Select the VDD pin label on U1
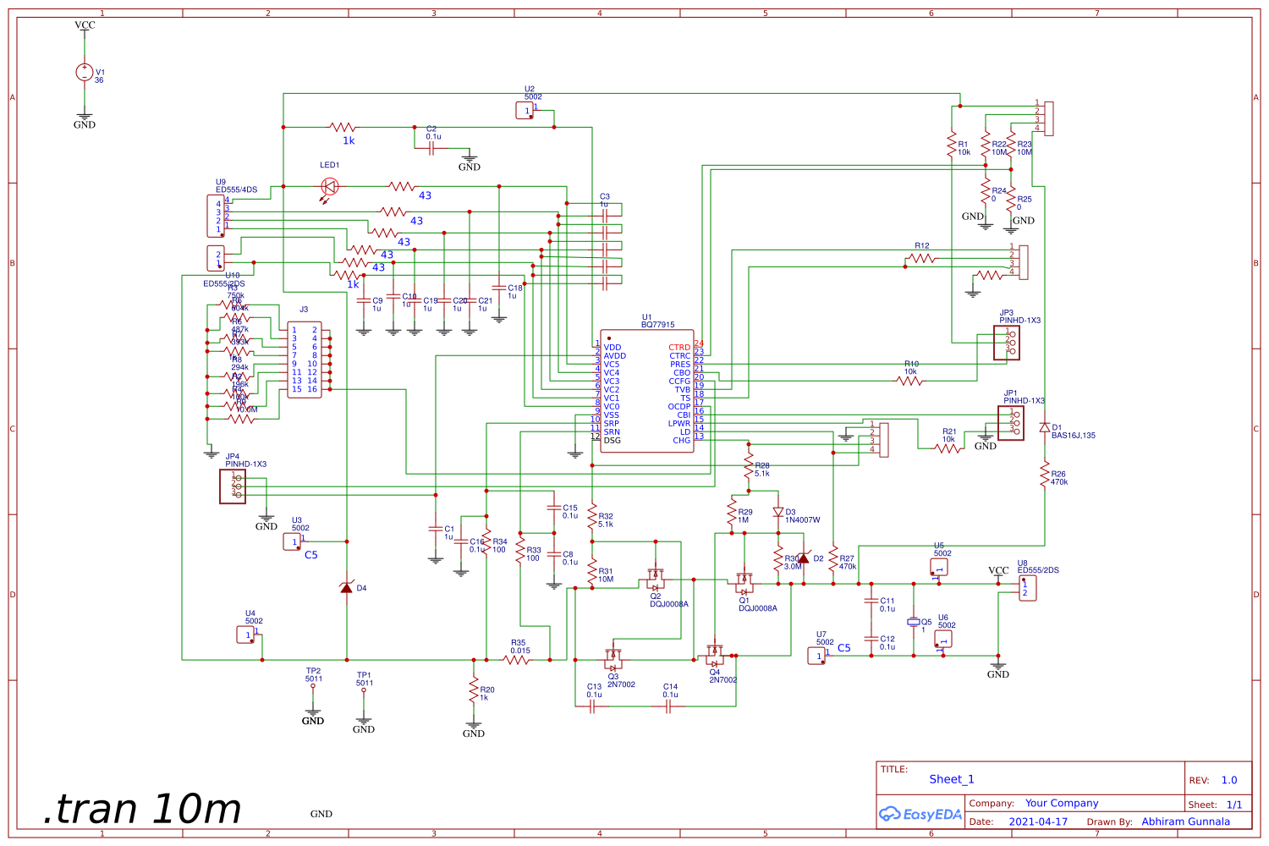The height and width of the screenshot is (846, 1269). click(x=613, y=347)
